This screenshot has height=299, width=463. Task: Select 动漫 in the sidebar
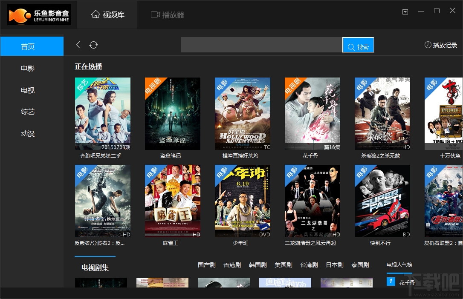tap(28, 134)
